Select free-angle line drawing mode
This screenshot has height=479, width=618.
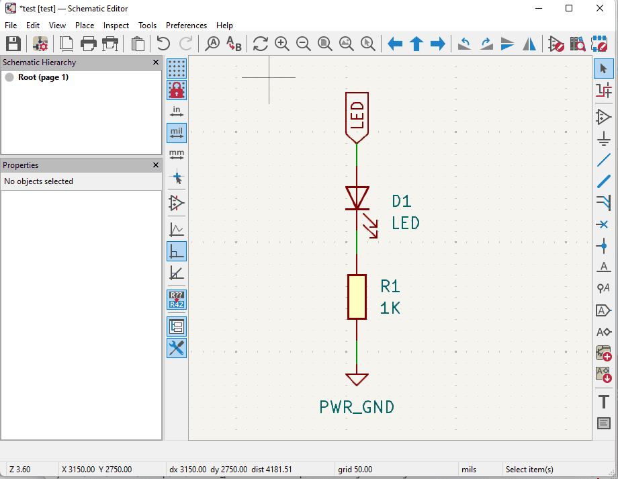(177, 230)
